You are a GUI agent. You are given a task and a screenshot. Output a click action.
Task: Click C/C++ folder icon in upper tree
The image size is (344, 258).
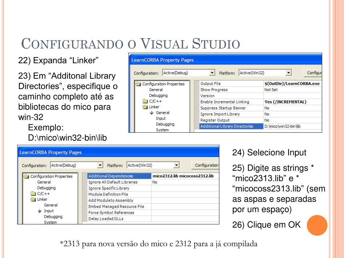(x=145, y=101)
